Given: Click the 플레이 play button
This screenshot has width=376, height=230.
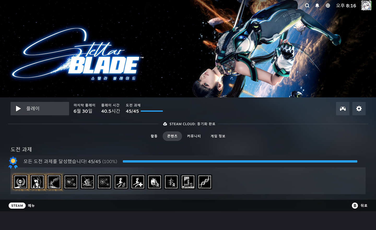Looking at the screenshot, I should tap(40, 108).
